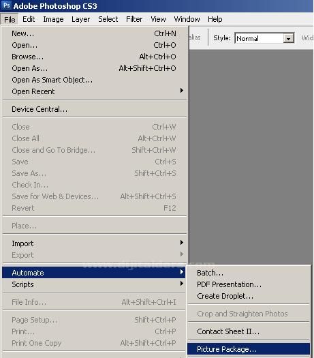This screenshot has width=314, height=358.
Task: Click the greyed-out Save entry
Action: 94,162
